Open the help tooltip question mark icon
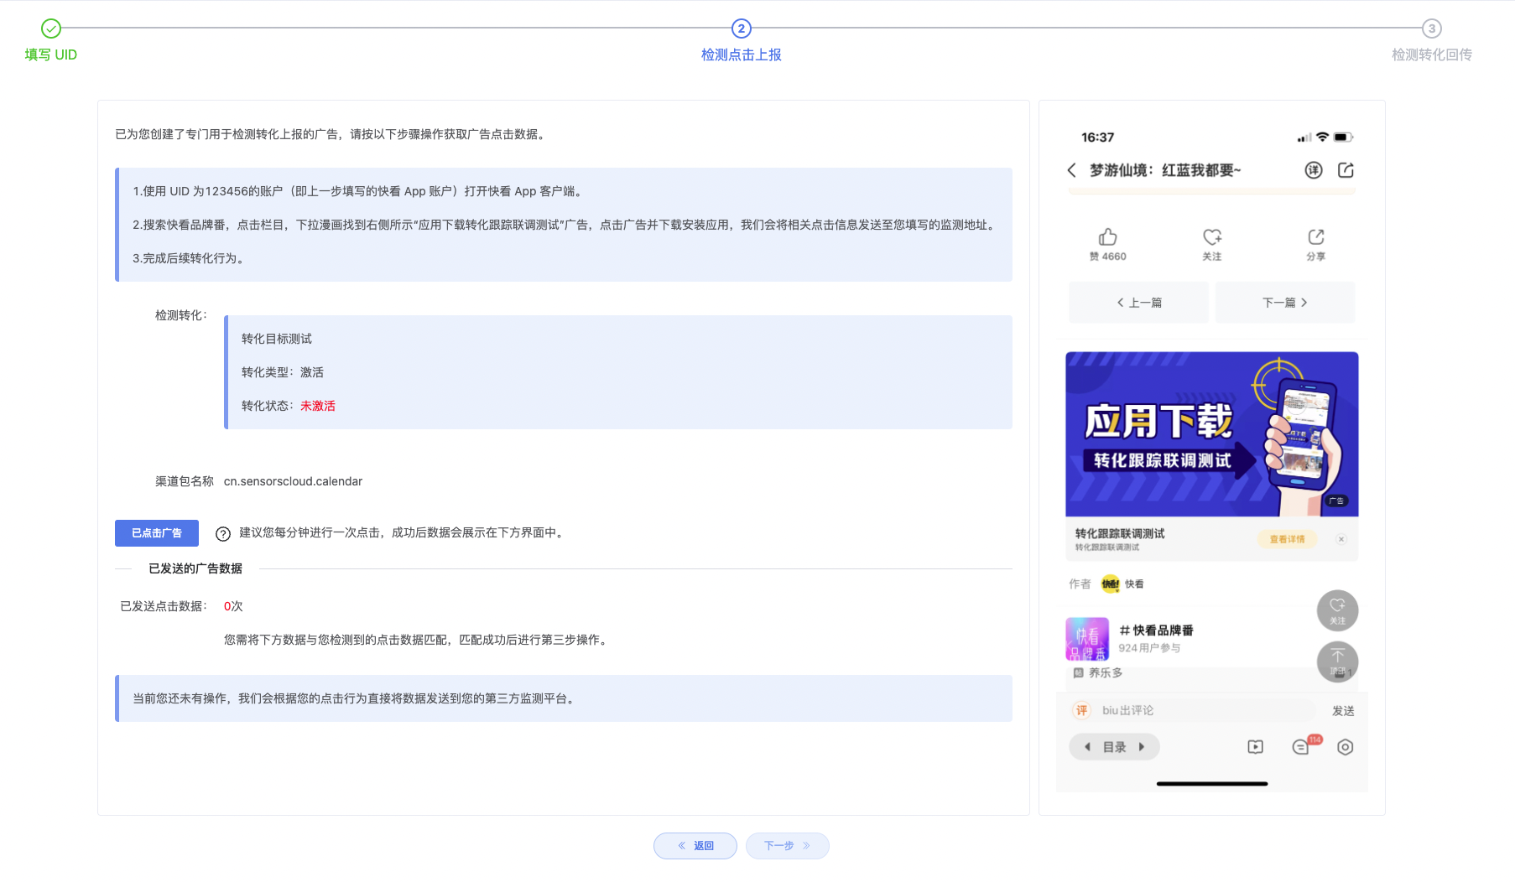The image size is (1515, 882). 222,533
